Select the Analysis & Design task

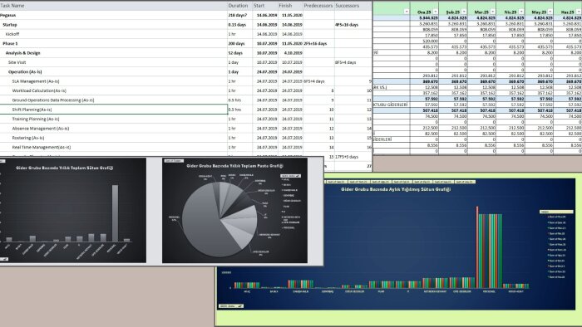[114, 53]
